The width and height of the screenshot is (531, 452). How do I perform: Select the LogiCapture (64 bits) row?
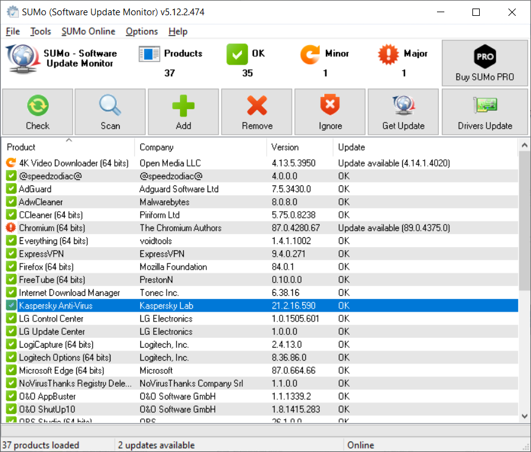coord(260,345)
